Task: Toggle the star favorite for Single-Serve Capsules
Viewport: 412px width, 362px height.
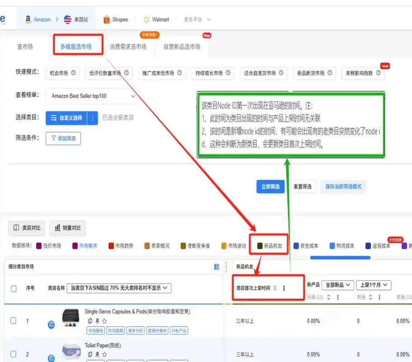Action: click(x=104, y=320)
